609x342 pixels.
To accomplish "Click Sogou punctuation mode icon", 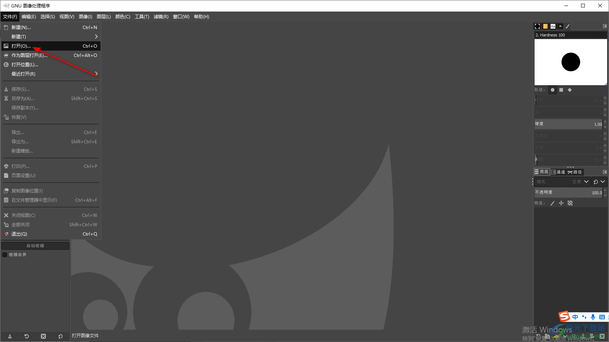I will click(584, 317).
